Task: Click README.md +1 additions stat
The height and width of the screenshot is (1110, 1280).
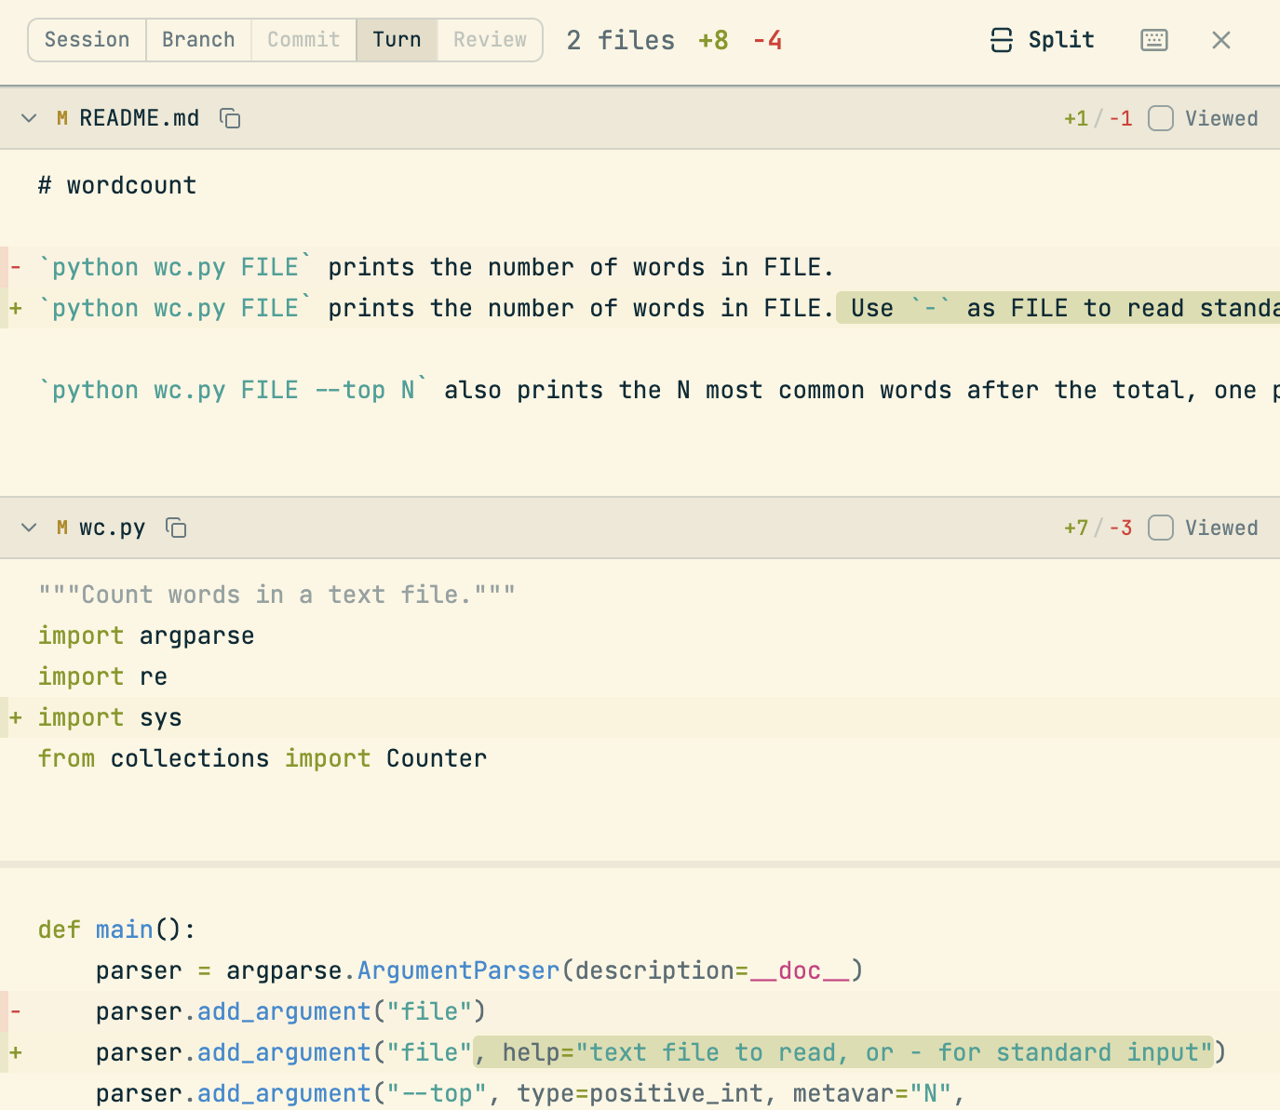Action: pos(1076,118)
